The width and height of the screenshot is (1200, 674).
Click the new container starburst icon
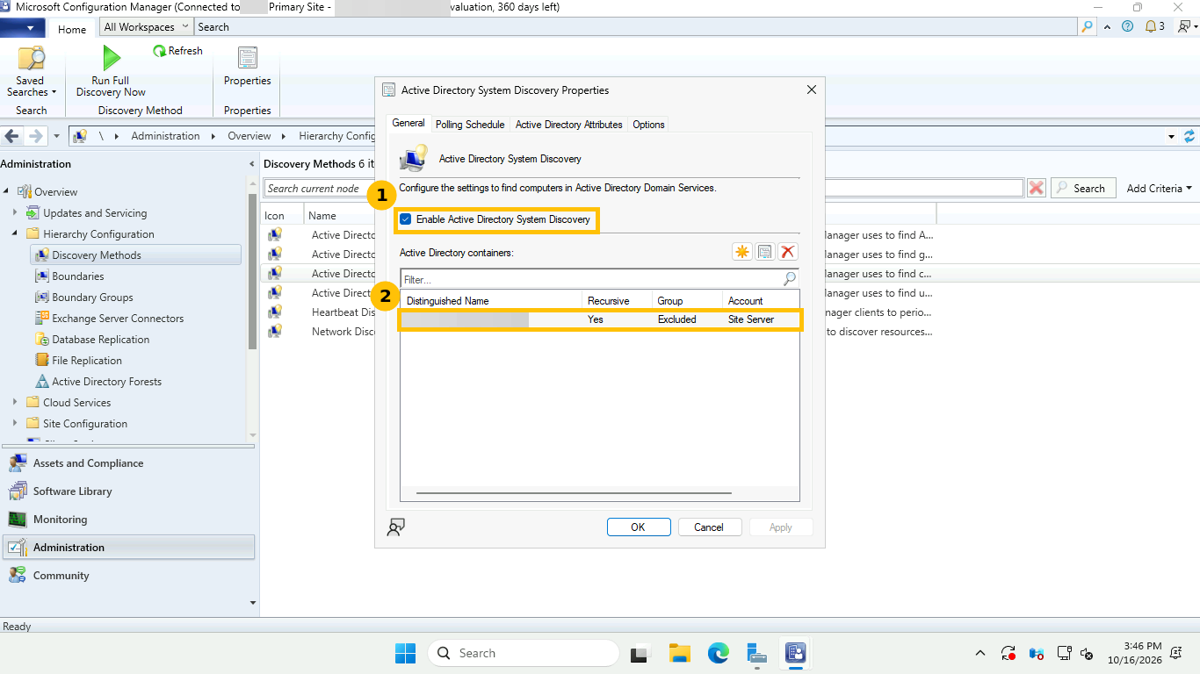click(x=742, y=252)
